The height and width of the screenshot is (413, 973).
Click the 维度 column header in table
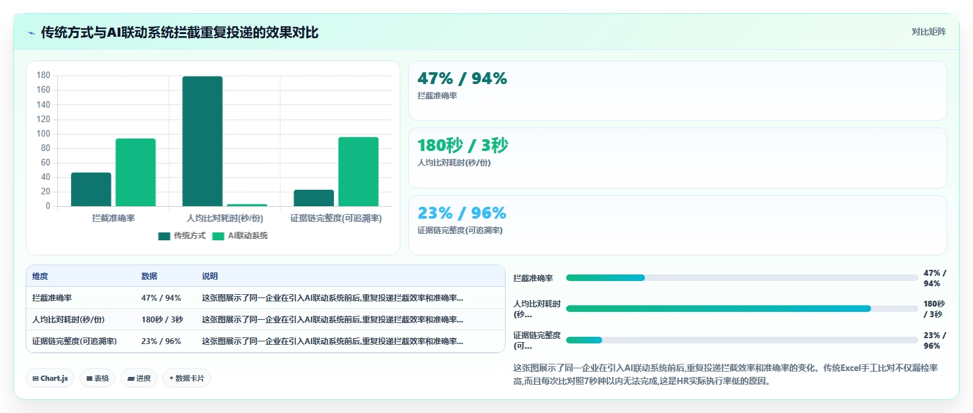pos(40,276)
